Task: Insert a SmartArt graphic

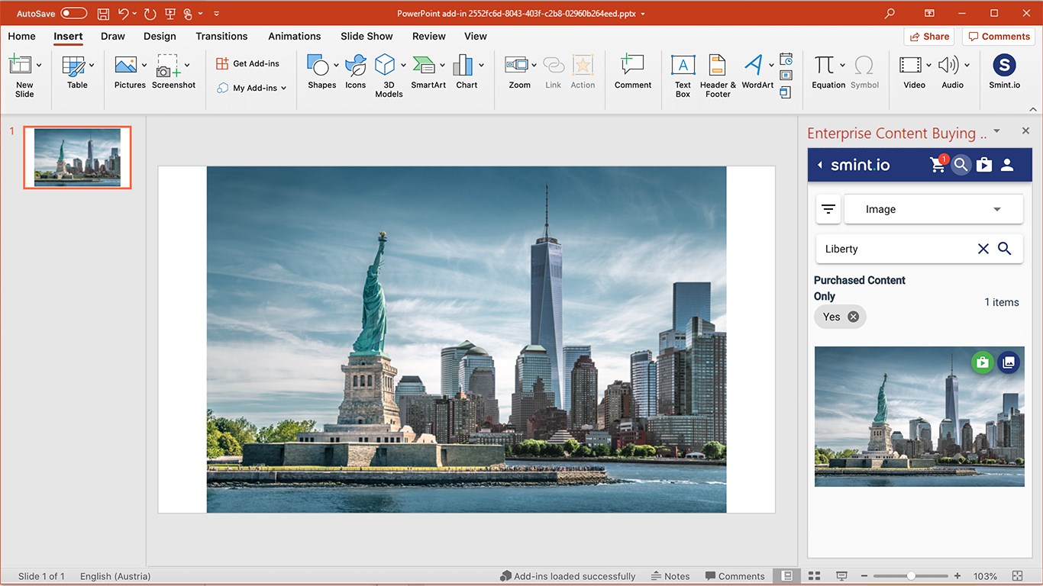Action: coord(428,73)
